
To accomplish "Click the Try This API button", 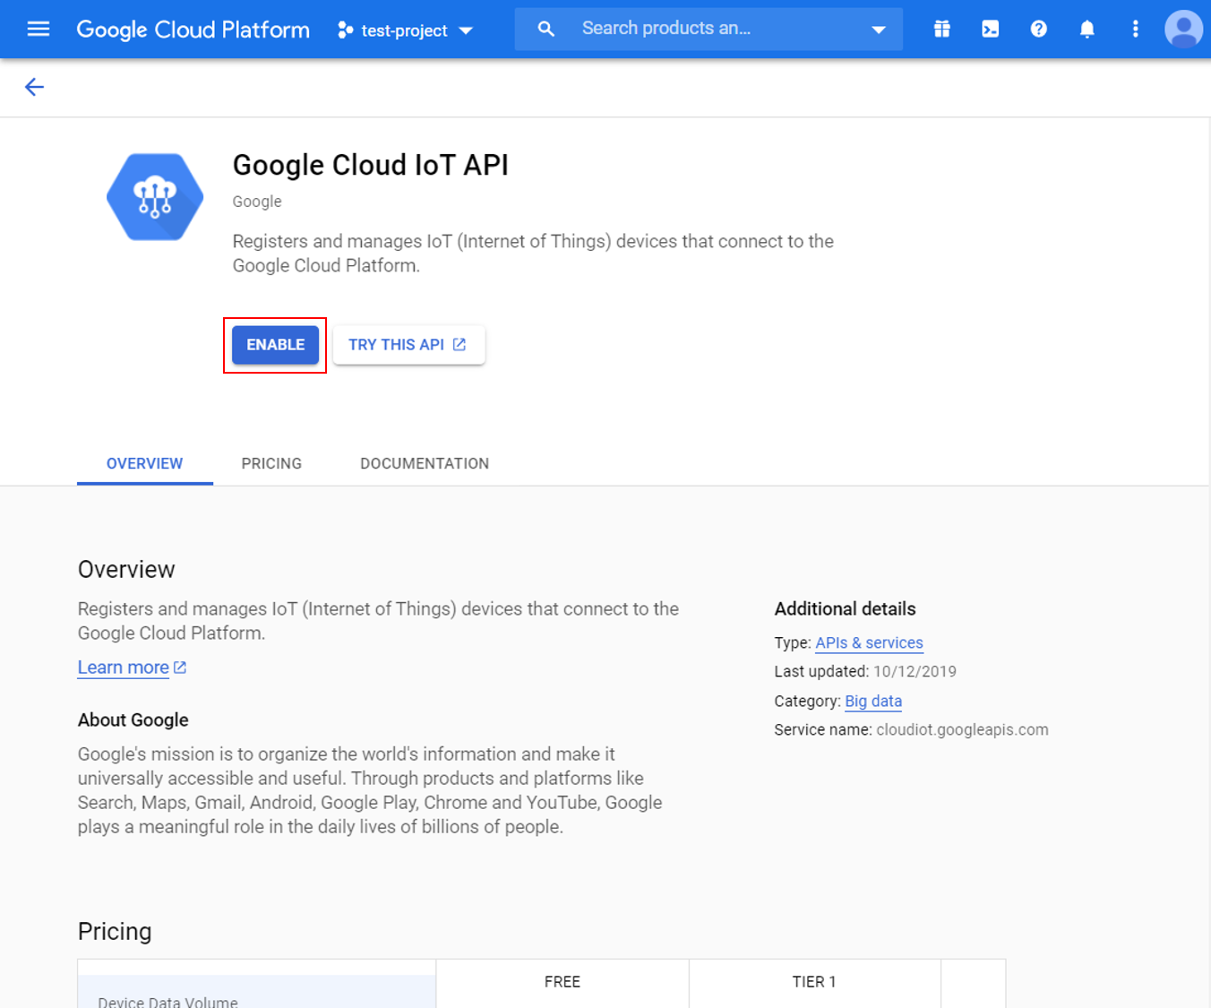I will (x=408, y=345).
